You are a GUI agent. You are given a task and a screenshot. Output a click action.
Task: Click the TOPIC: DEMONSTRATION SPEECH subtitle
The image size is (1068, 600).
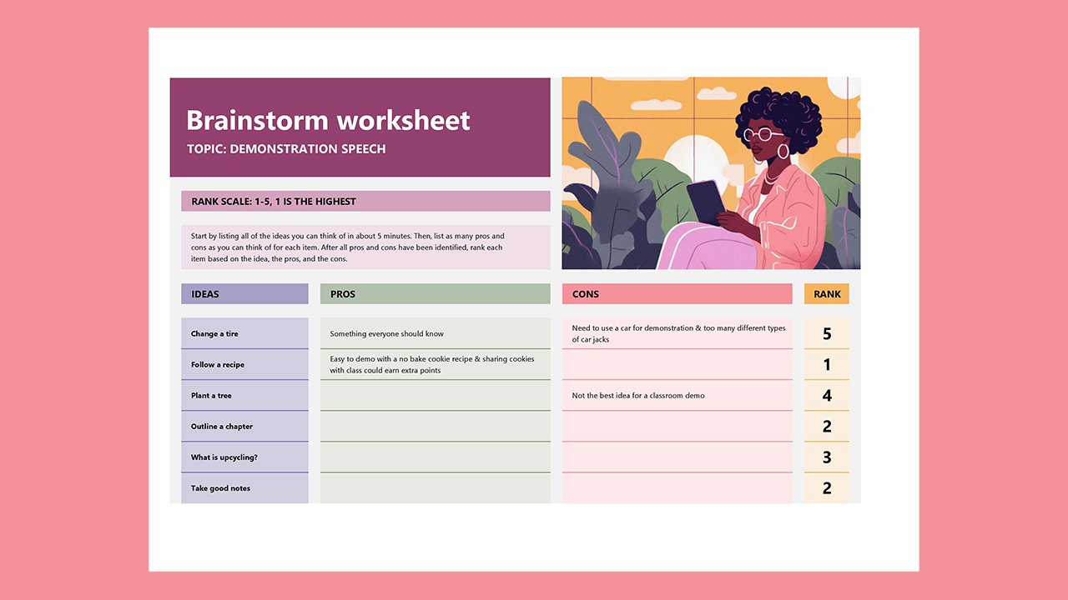tap(286, 148)
